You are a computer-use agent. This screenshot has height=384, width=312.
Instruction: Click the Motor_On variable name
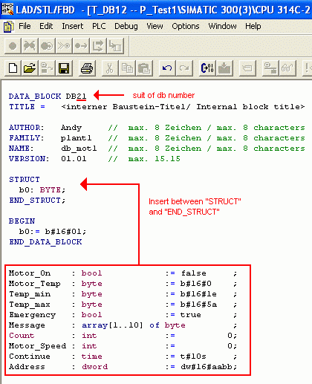tap(30, 273)
